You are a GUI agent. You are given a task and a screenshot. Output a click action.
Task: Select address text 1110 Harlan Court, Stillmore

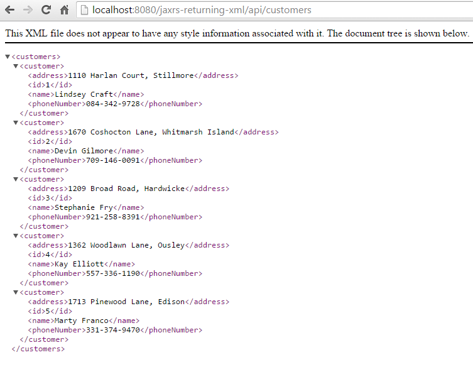(131, 75)
